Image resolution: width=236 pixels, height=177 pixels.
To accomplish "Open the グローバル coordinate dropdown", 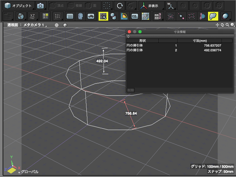I will coord(28,172).
